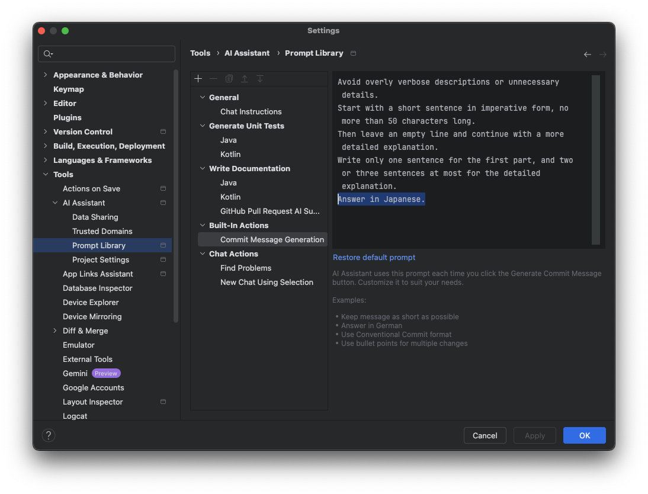Image resolution: width=648 pixels, height=494 pixels.
Task: Click the Back navigation arrow
Action: click(x=588, y=54)
